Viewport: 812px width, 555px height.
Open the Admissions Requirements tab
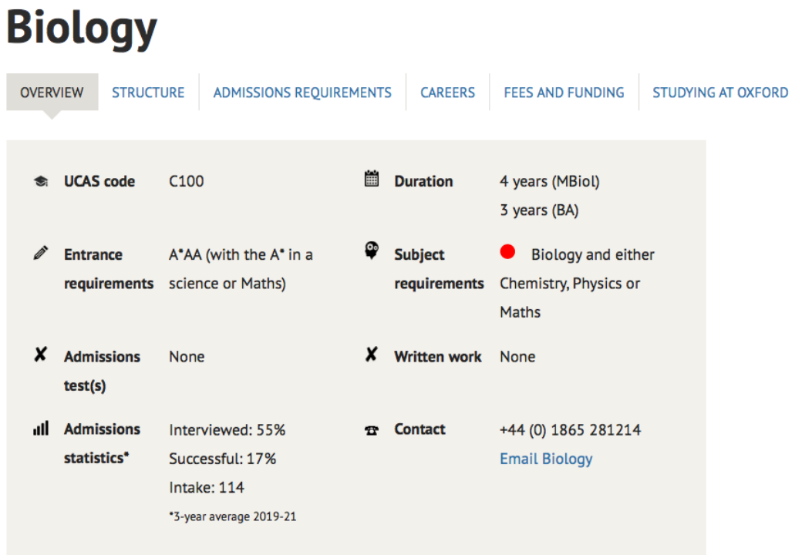(302, 92)
